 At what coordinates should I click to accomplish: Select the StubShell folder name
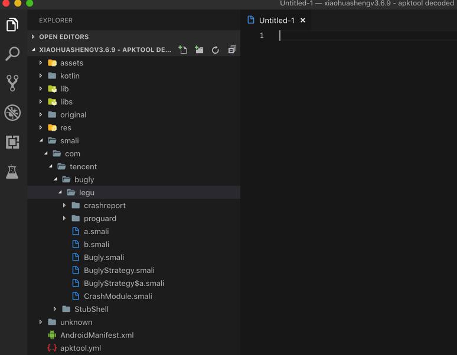coord(92,310)
